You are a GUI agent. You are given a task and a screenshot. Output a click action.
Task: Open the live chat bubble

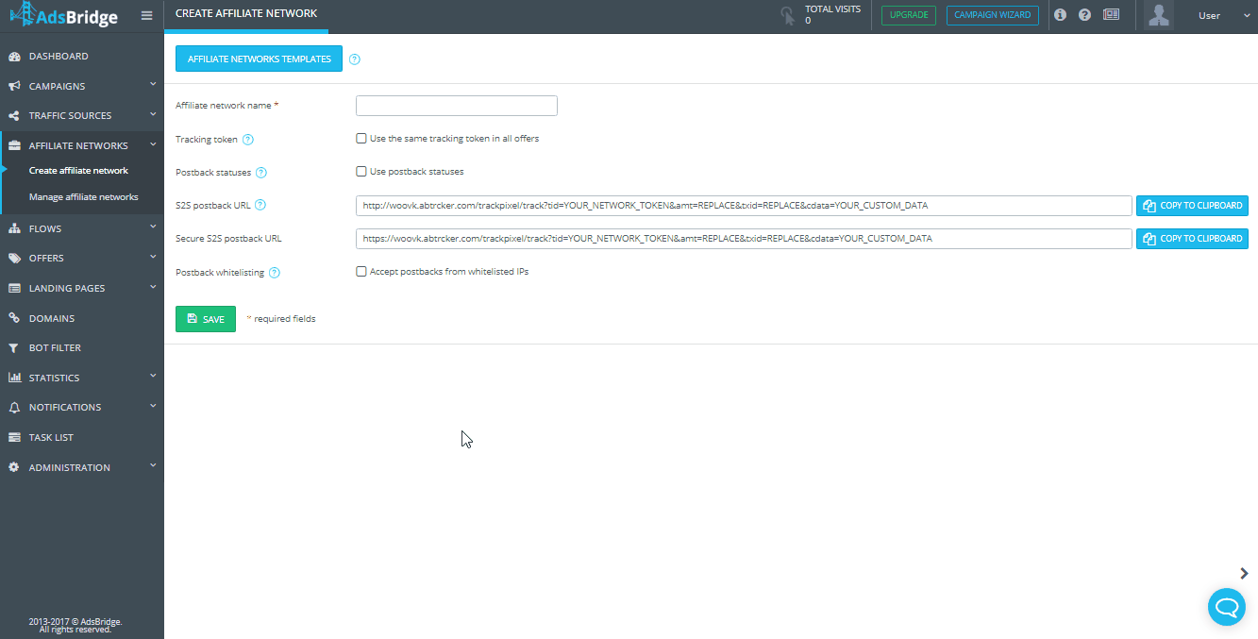(1227, 606)
